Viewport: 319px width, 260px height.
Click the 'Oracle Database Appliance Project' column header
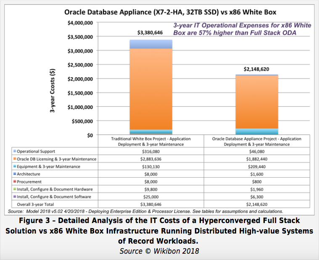click(257, 142)
